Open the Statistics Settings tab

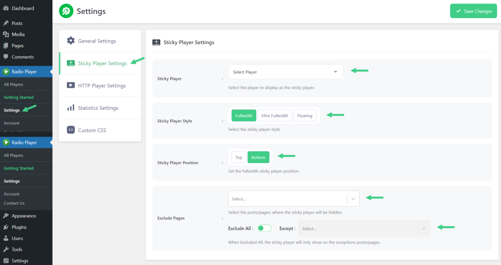pyautogui.click(x=100, y=108)
